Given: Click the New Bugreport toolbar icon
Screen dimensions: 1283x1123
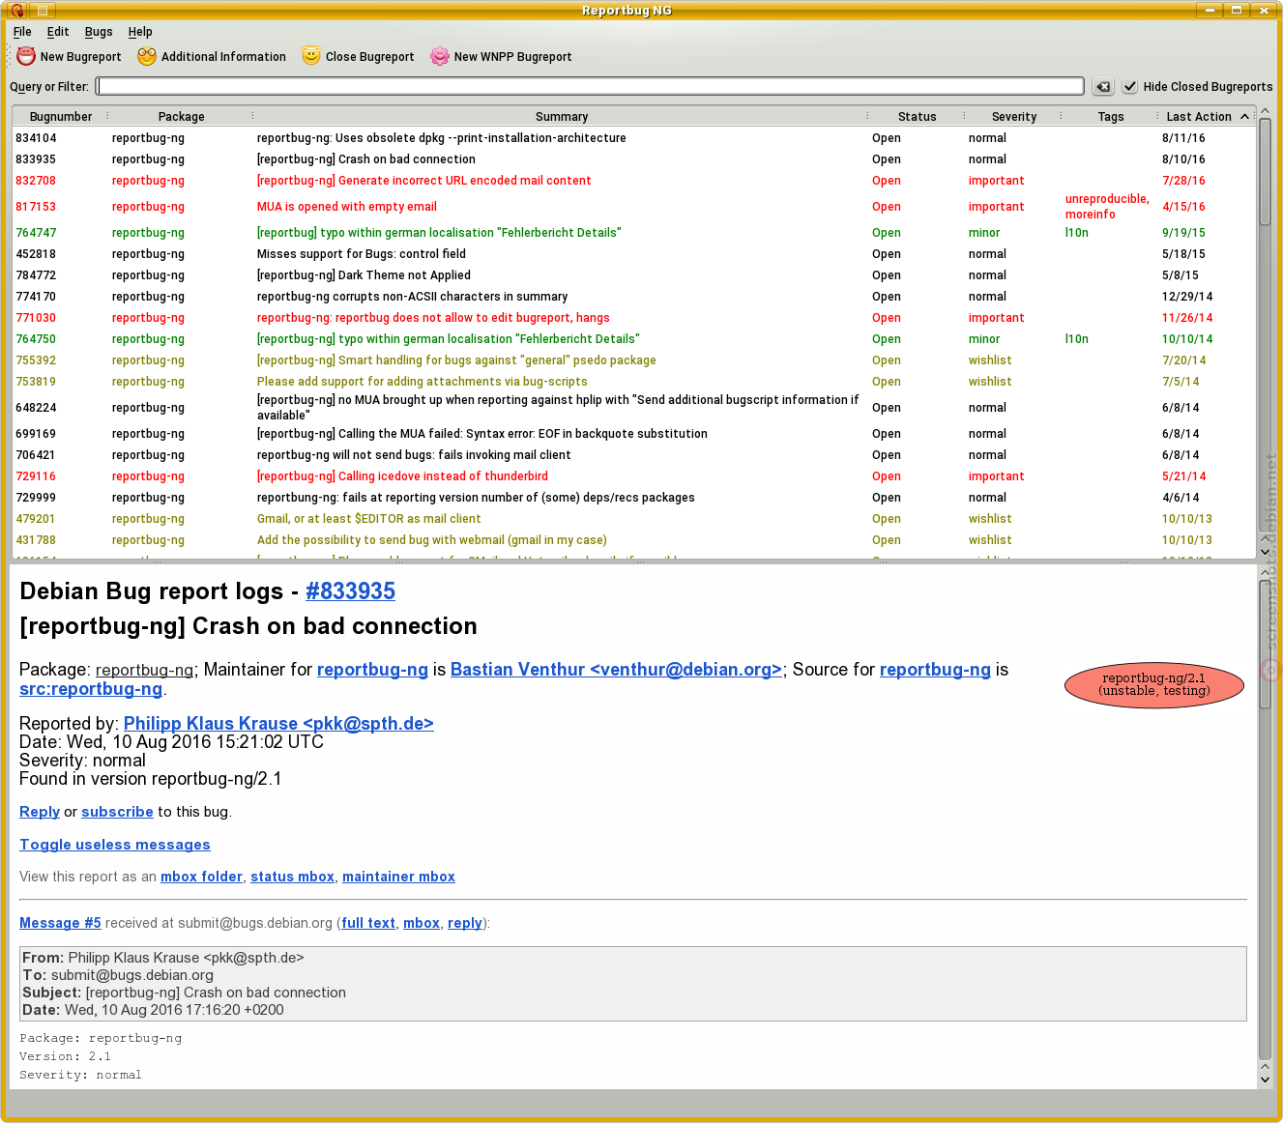Looking at the screenshot, I should tap(26, 56).
